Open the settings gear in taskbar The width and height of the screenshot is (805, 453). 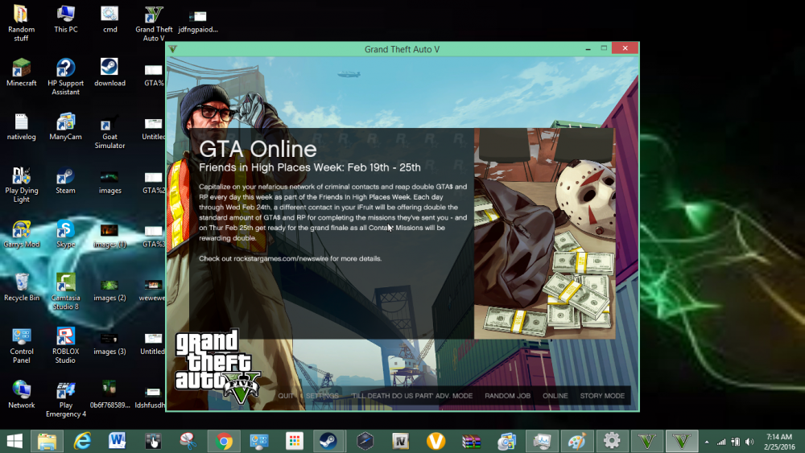click(612, 441)
